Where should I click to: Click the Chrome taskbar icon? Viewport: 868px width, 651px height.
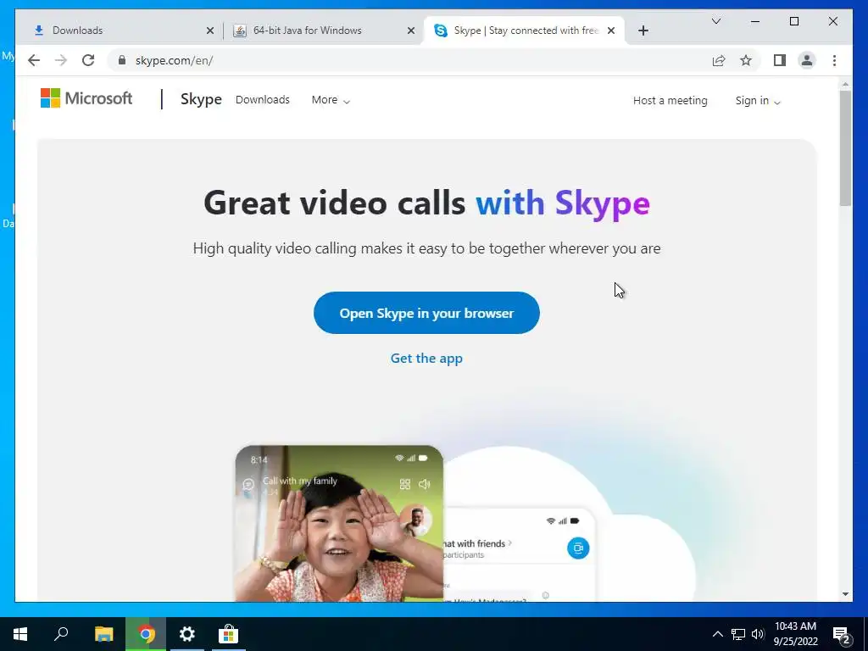146,634
